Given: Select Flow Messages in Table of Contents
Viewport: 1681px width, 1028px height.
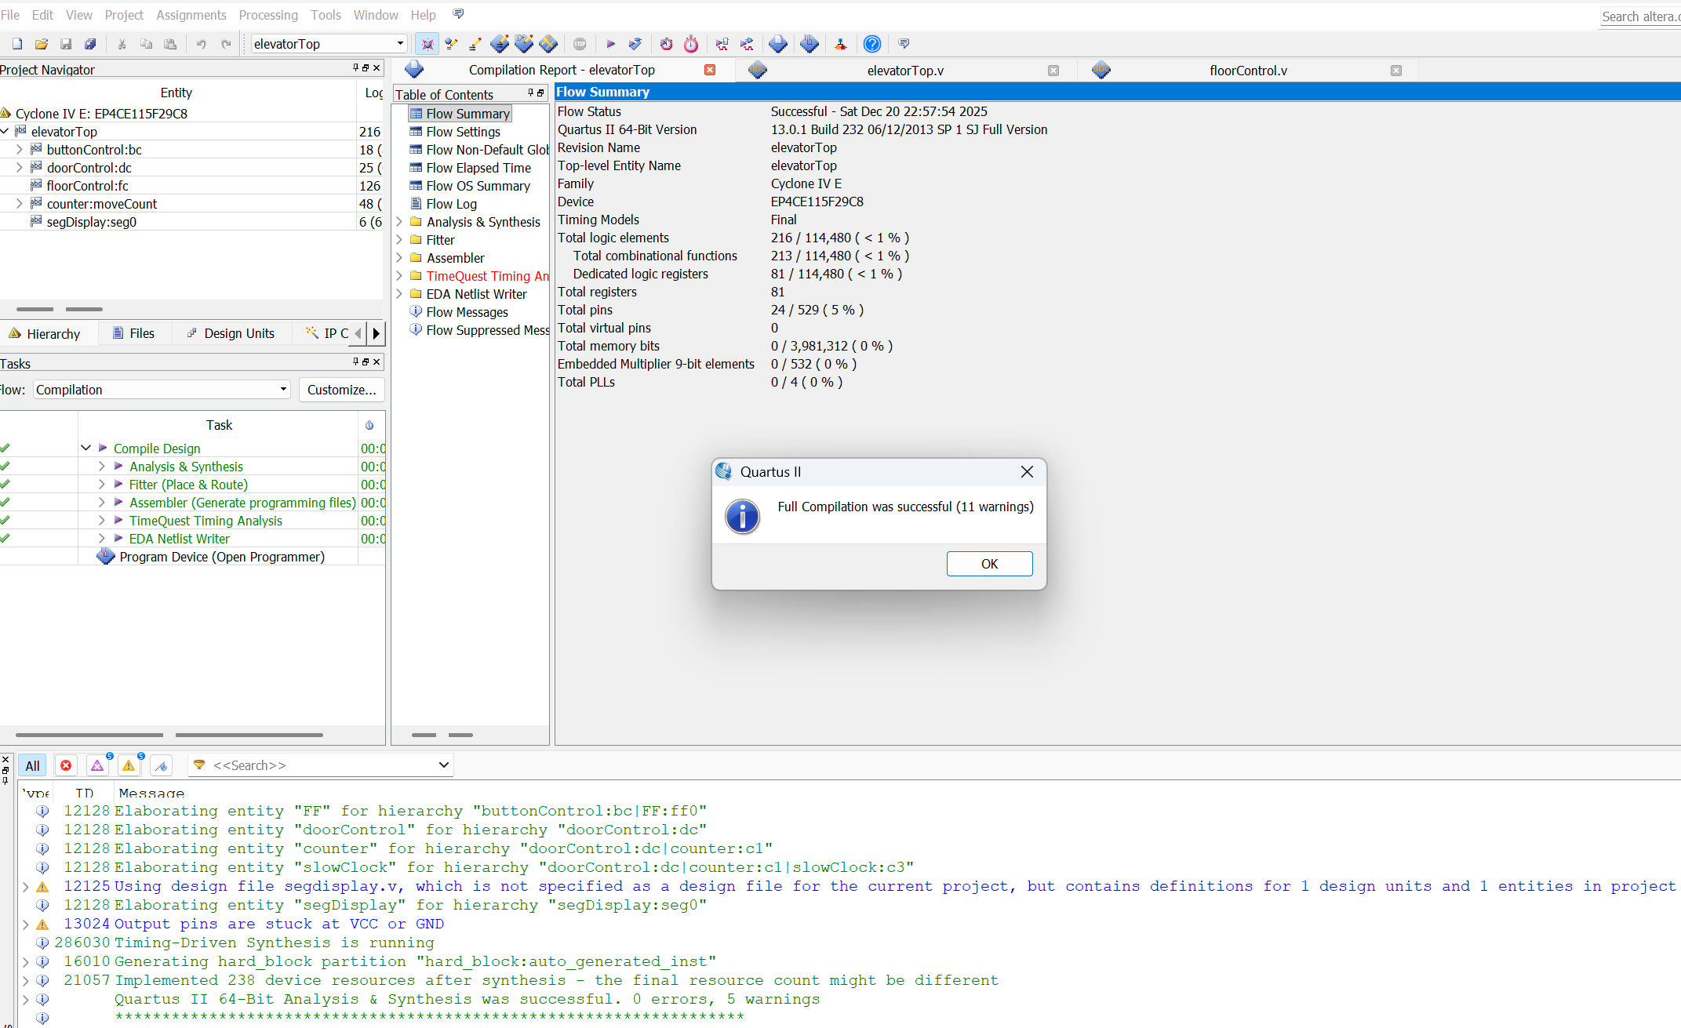Looking at the screenshot, I should point(467,312).
